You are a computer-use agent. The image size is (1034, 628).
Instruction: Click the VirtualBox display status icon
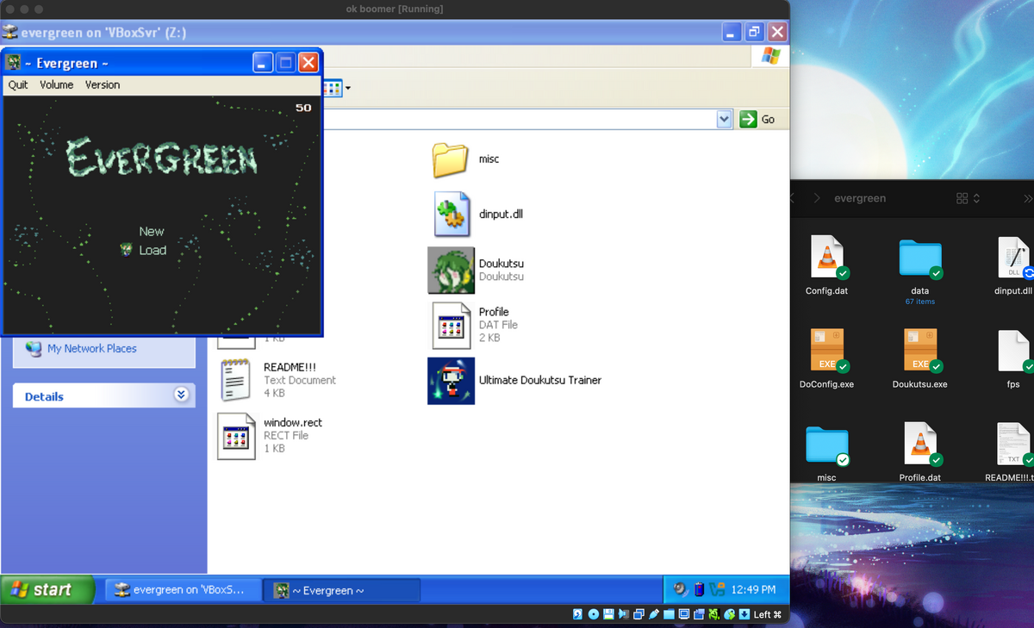[x=684, y=614]
